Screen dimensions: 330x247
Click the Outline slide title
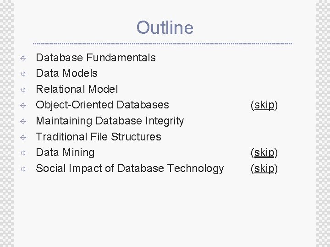pos(165,27)
